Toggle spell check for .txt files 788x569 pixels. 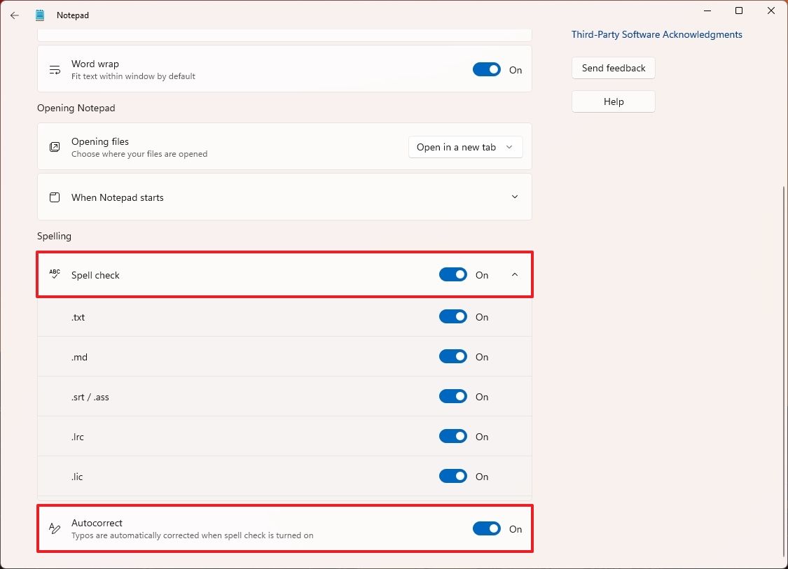coord(453,316)
